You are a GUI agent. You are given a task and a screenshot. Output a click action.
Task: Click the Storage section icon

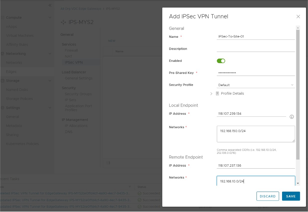pos(2,81)
